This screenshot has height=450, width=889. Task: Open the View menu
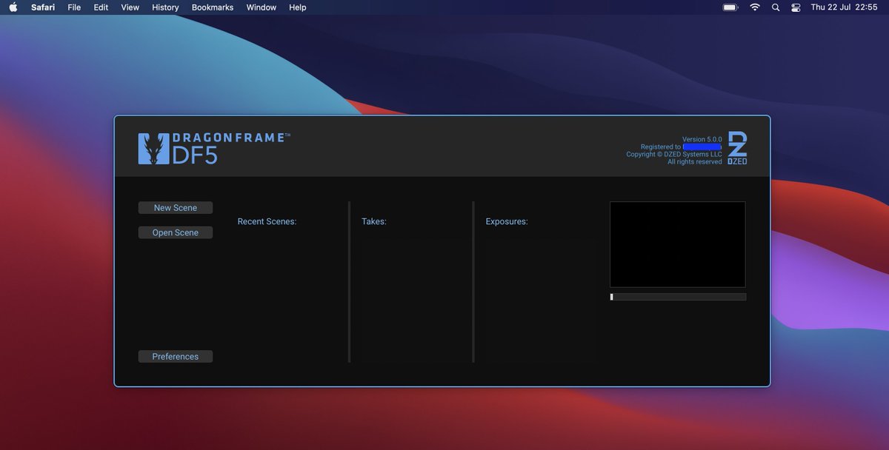(x=130, y=7)
